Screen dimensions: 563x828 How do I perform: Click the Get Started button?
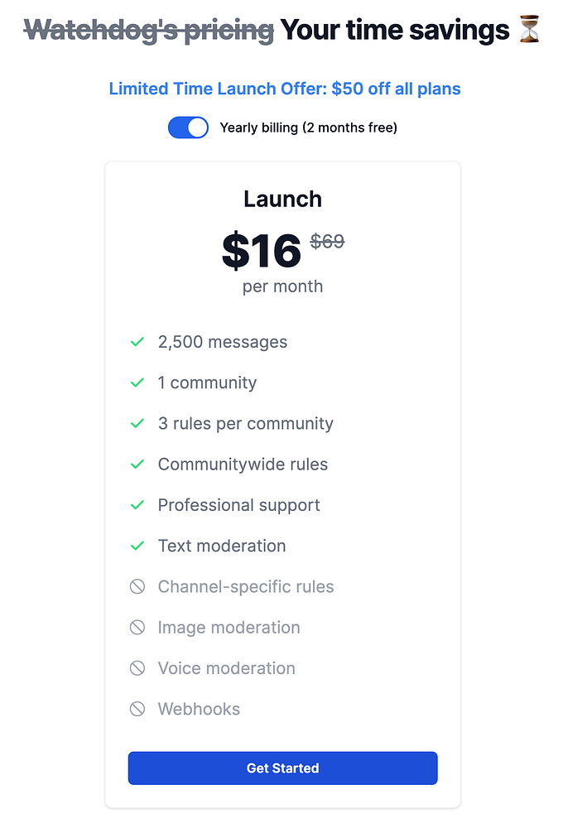click(282, 768)
